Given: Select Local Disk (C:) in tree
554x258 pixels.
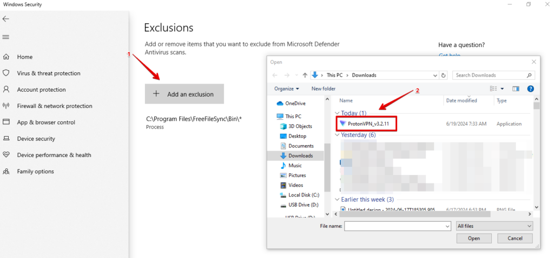Looking at the screenshot, I should 304,195.
